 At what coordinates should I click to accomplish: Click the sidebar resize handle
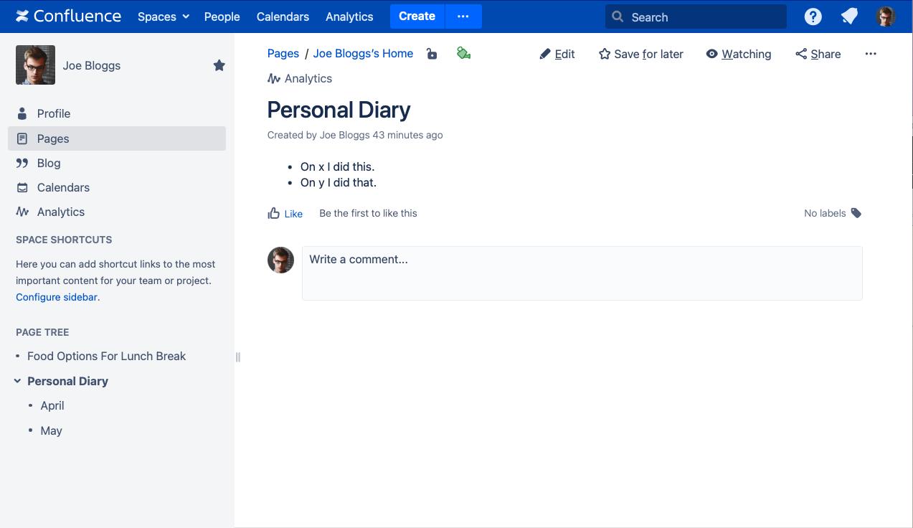click(237, 357)
